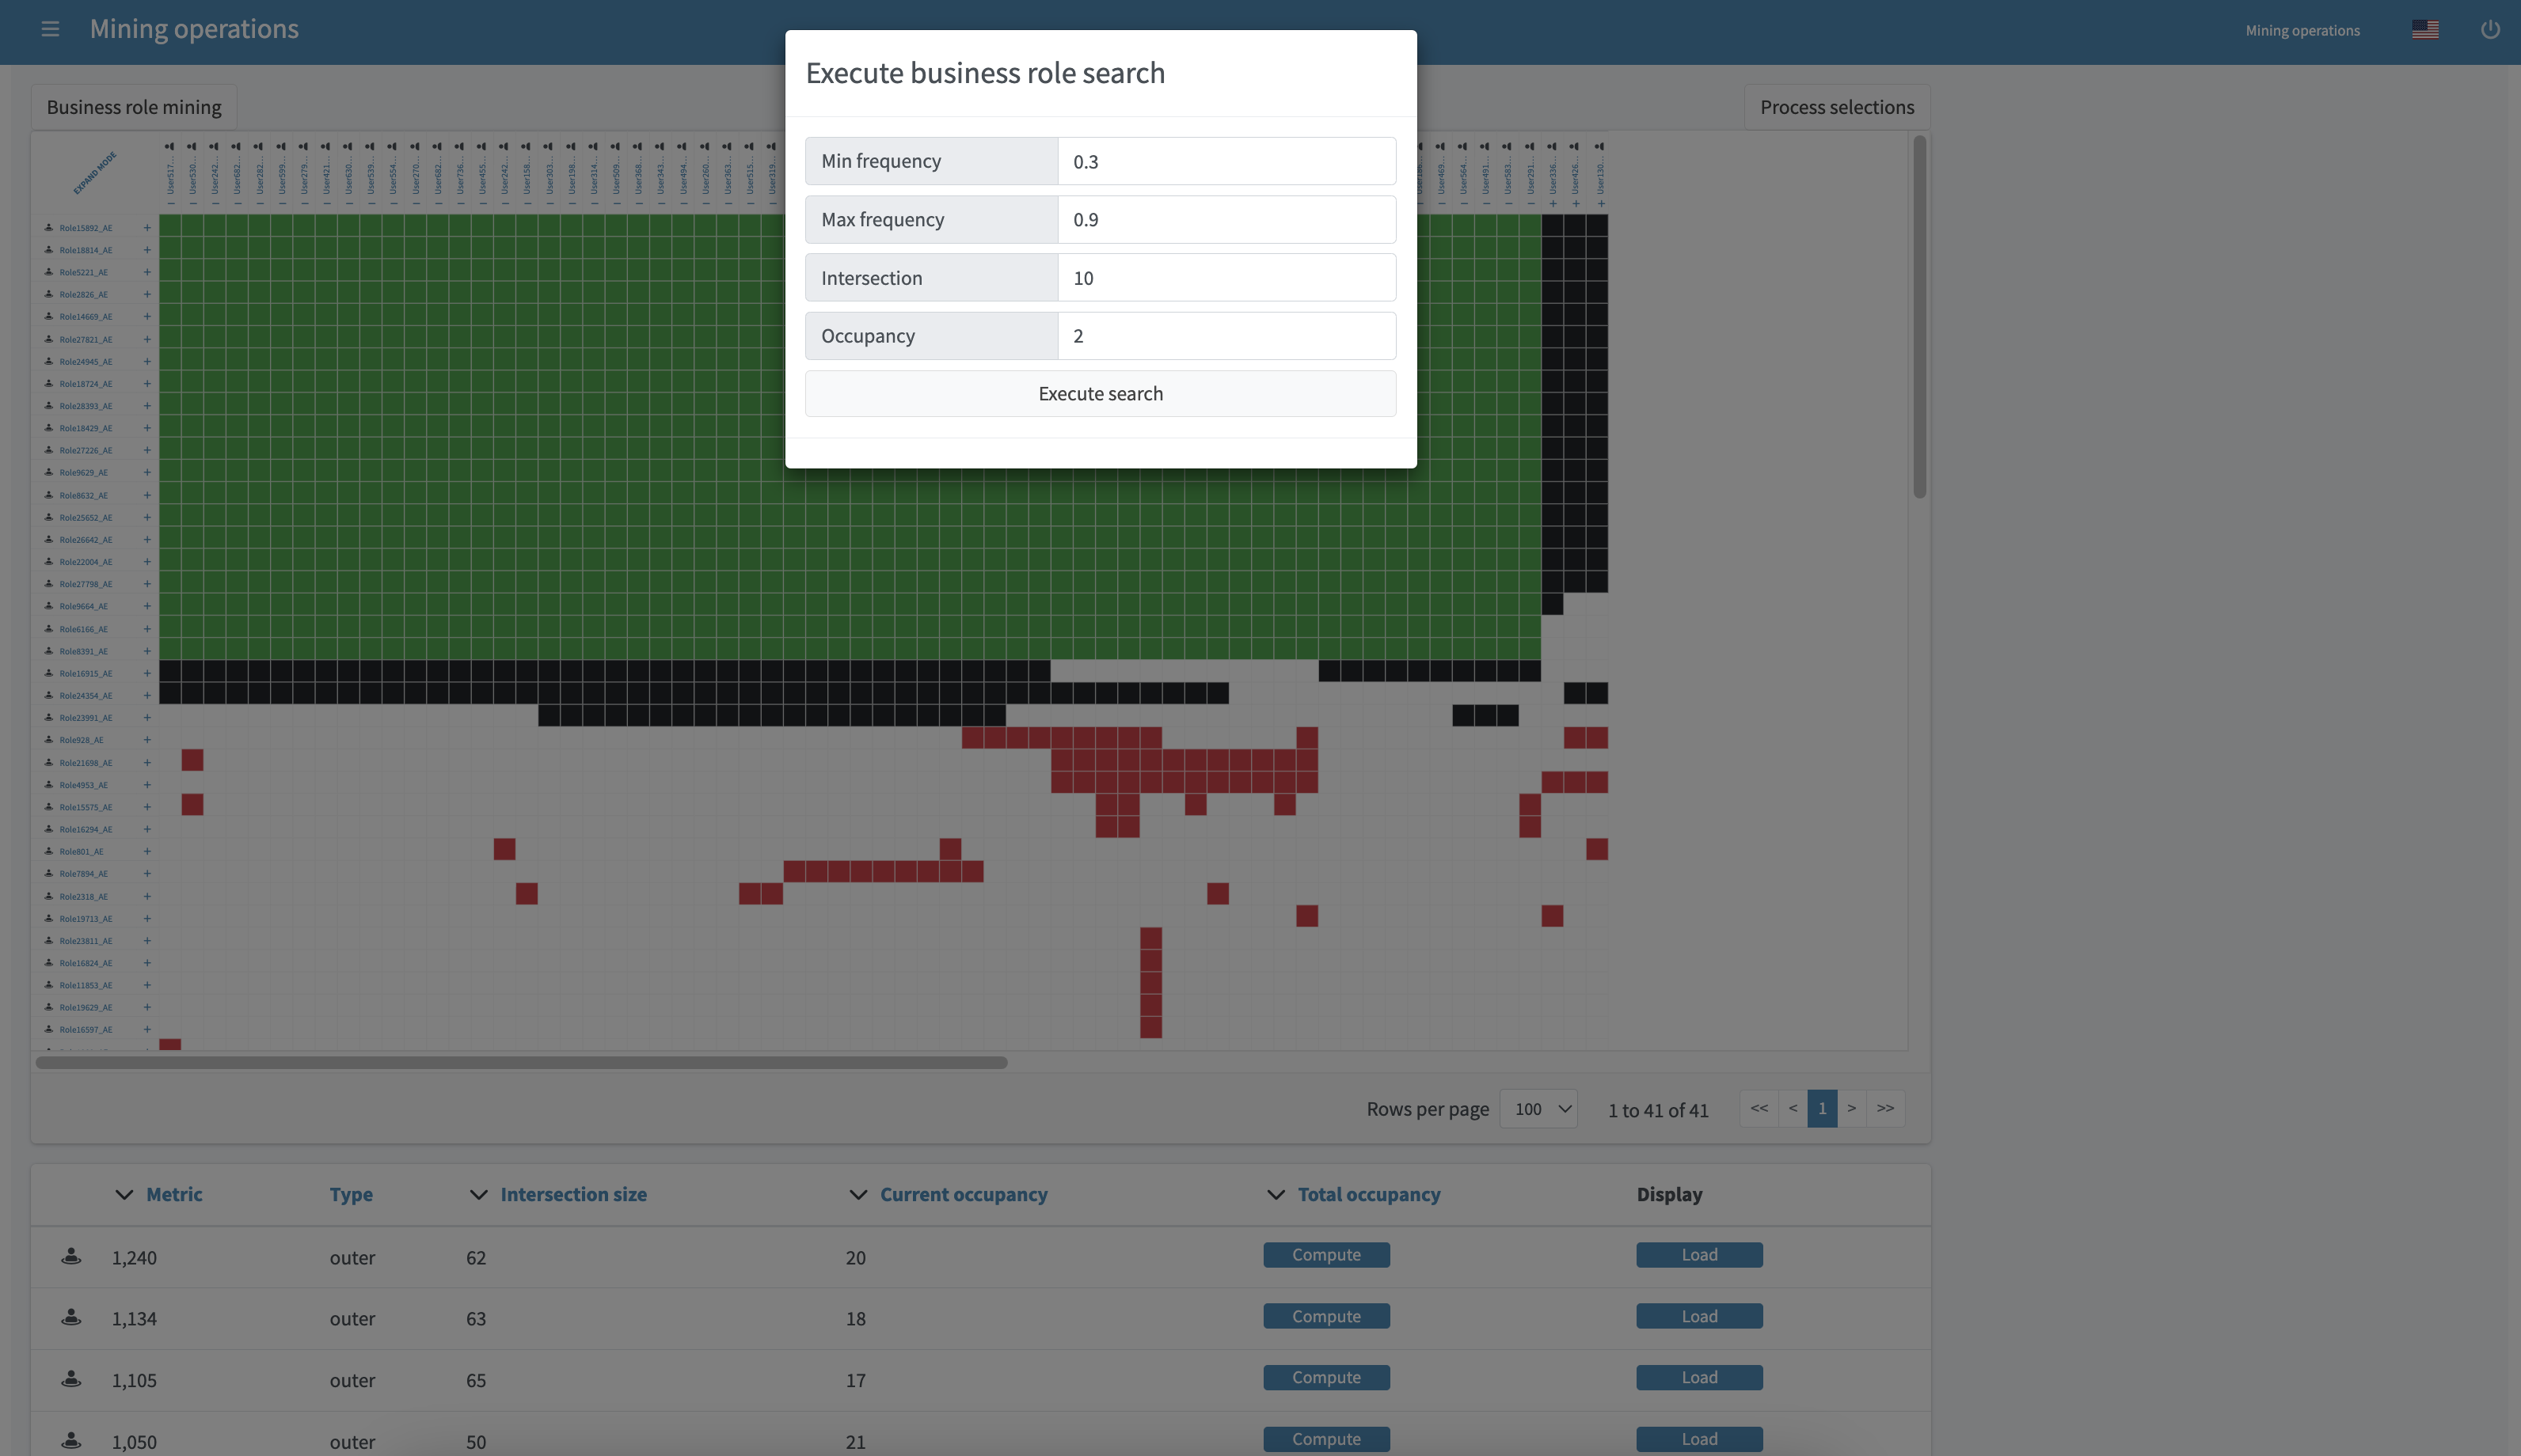Select the Business role mining tab
Viewport: 2521px width, 1456px height.
click(134, 107)
